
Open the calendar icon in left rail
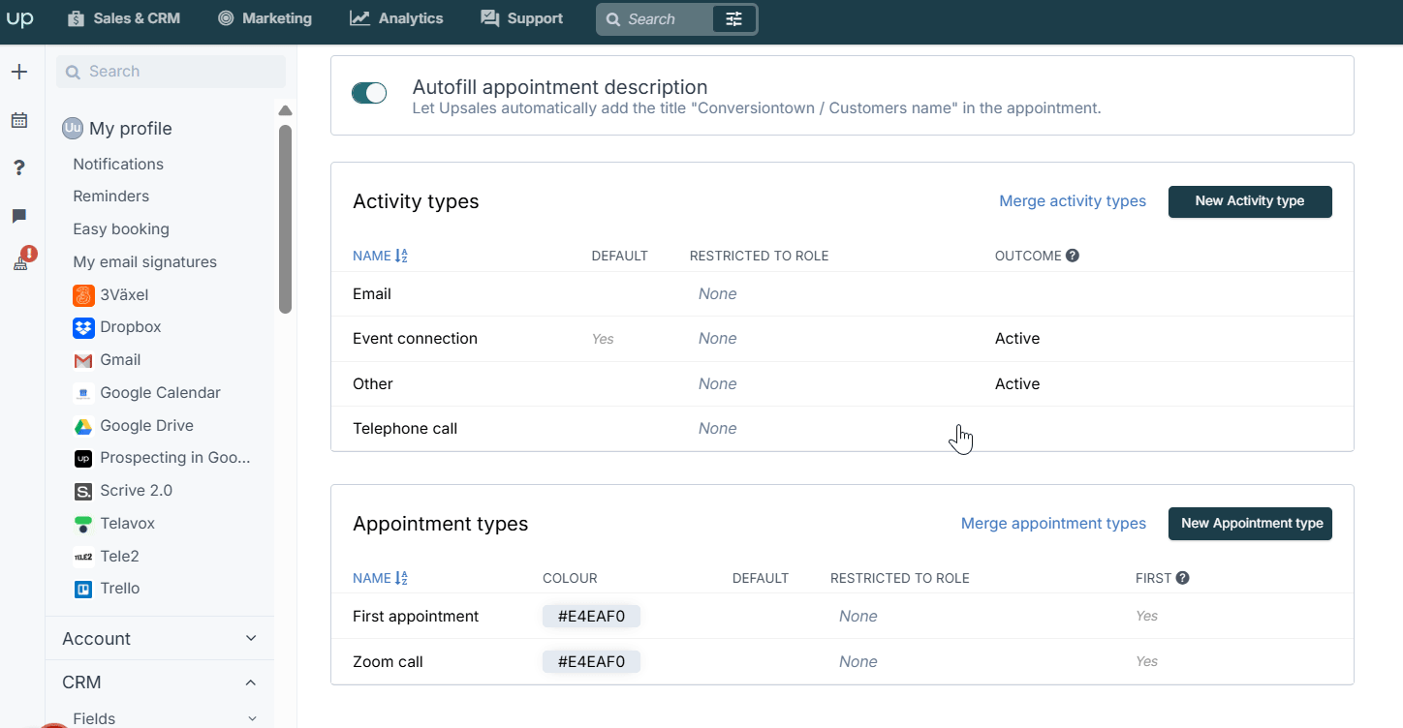coord(19,120)
